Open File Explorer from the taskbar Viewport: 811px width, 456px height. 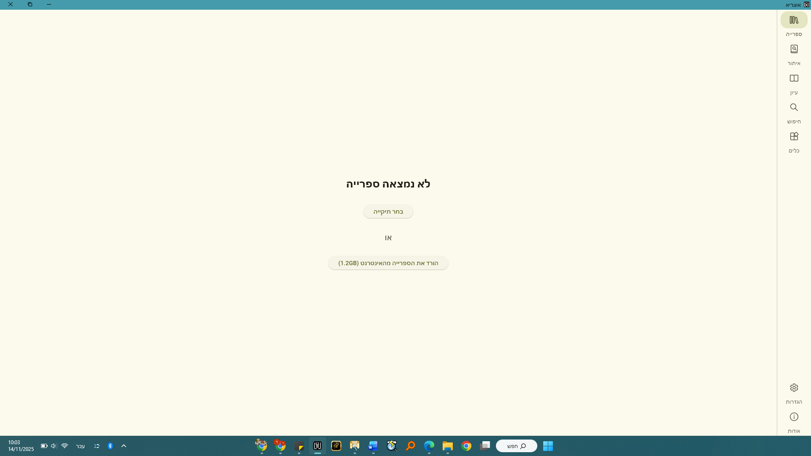(447, 446)
